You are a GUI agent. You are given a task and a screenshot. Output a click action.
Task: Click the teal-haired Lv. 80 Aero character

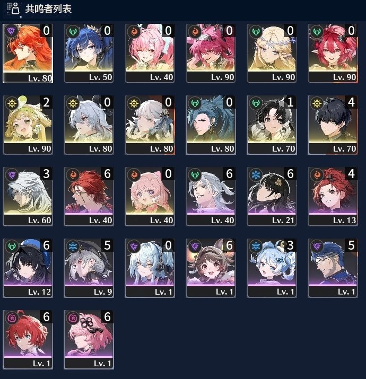coord(211,125)
